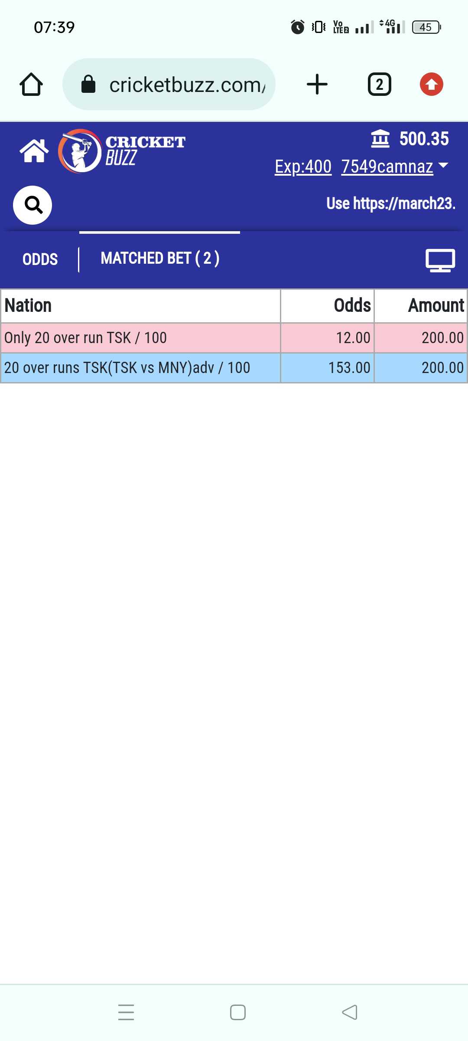Show live TV screen icon
This screenshot has width=468, height=1041.
click(440, 260)
